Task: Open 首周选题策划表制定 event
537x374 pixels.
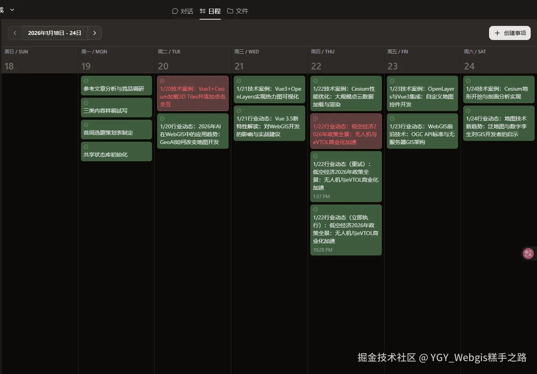Action: (116, 130)
